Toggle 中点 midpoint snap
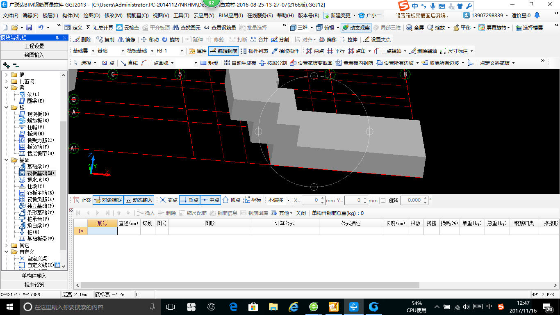The image size is (560, 315). pyautogui.click(x=210, y=200)
